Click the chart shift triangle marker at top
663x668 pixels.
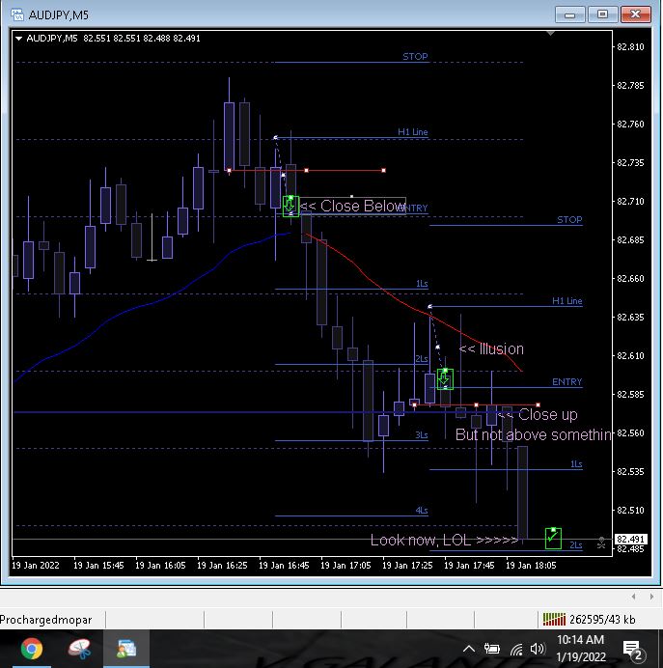pyautogui.click(x=550, y=33)
